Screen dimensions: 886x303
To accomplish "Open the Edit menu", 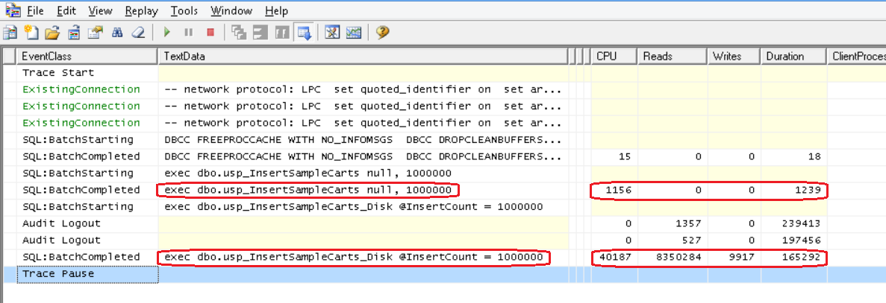I will tap(66, 10).
